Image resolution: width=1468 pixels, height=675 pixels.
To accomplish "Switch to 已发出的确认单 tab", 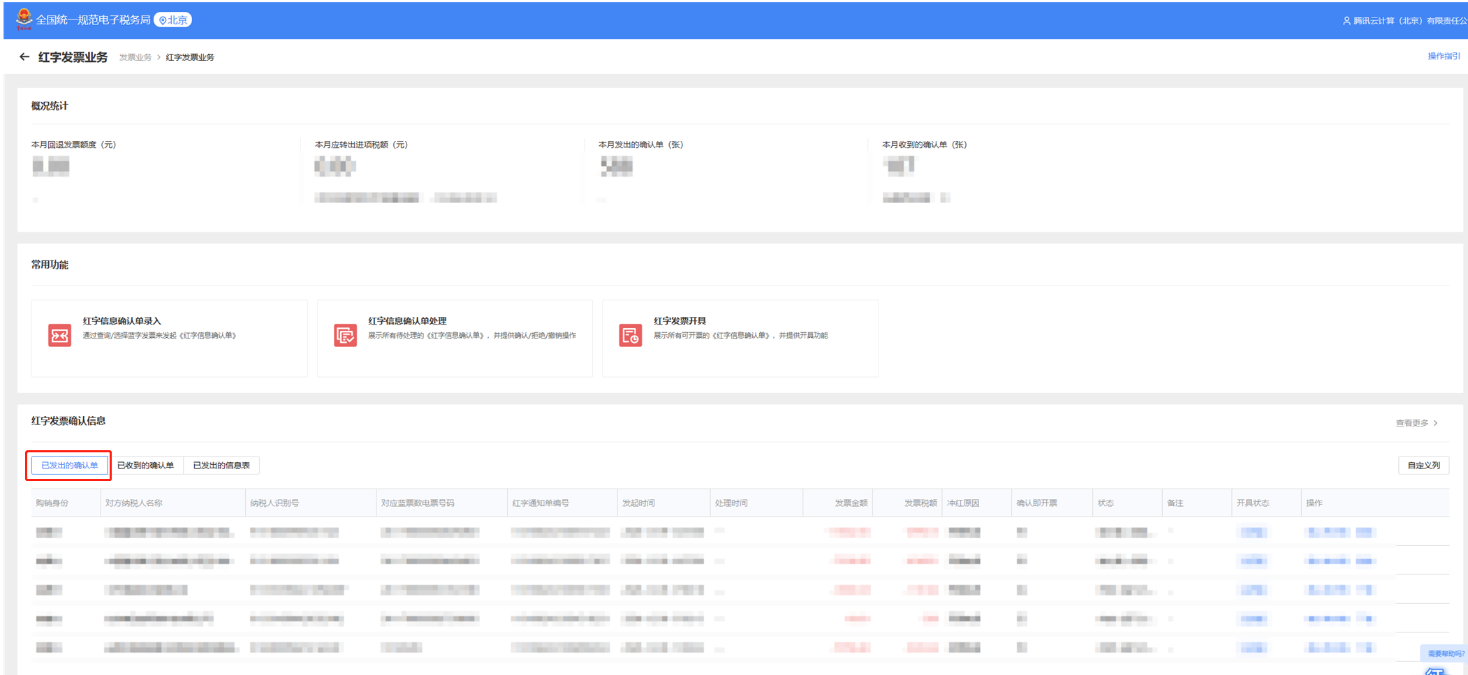I will 69,466.
